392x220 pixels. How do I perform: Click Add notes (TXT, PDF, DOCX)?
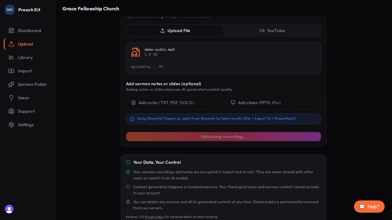point(174,103)
